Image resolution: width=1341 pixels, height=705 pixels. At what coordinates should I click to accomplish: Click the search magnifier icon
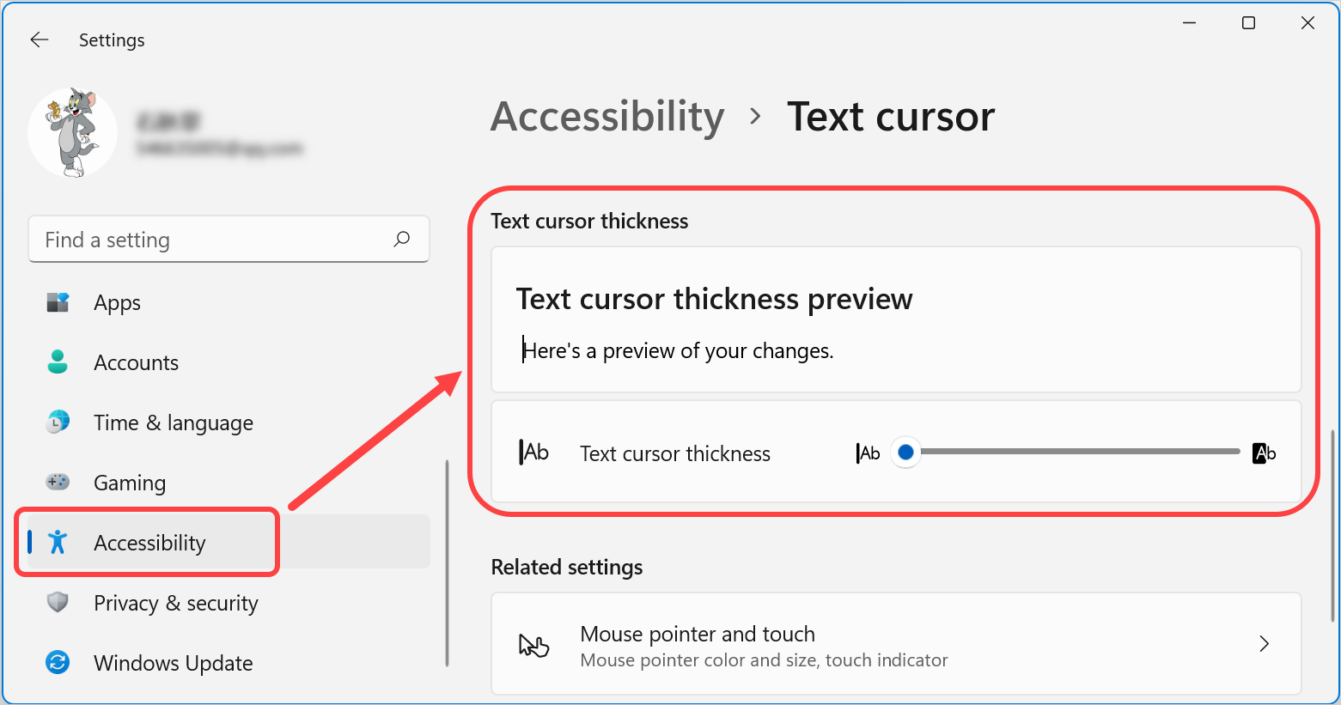click(x=401, y=240)
